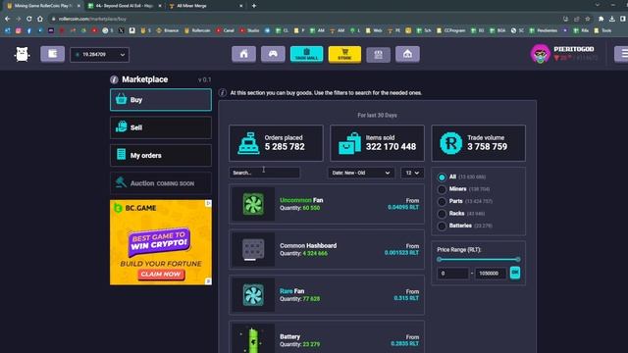Image resolution: width=628 pixels, height=353 pixels.
Task: Click the Uncommon Fan thumbnail image
Action: (x=253, y=204)
